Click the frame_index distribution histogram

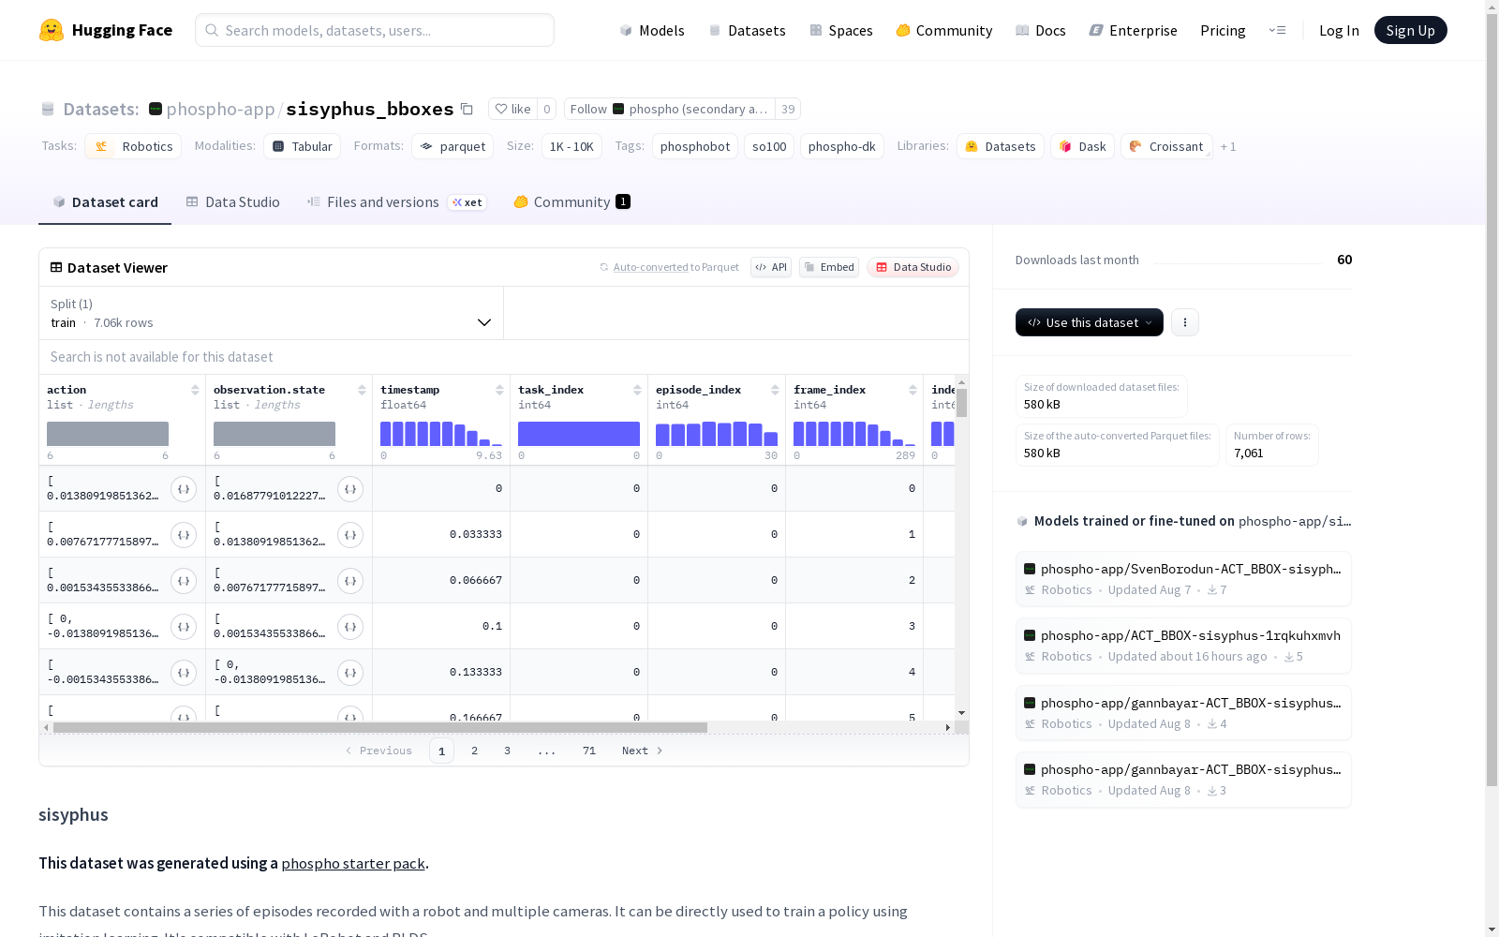[854, 434]
